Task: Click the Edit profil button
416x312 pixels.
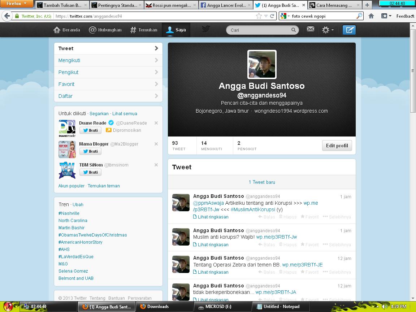Action: click(337, 146)
